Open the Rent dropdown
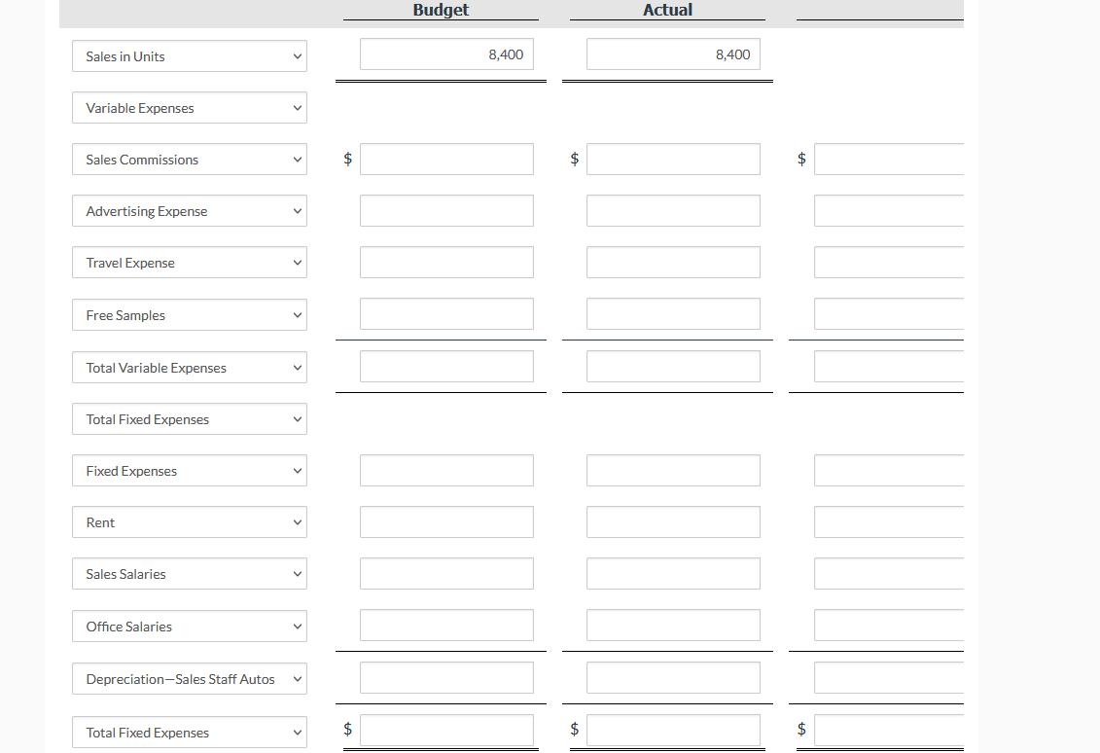Image resolution: width=1100 pixels, height=753 pixels. pyautogui.click(x=189, y=521)
